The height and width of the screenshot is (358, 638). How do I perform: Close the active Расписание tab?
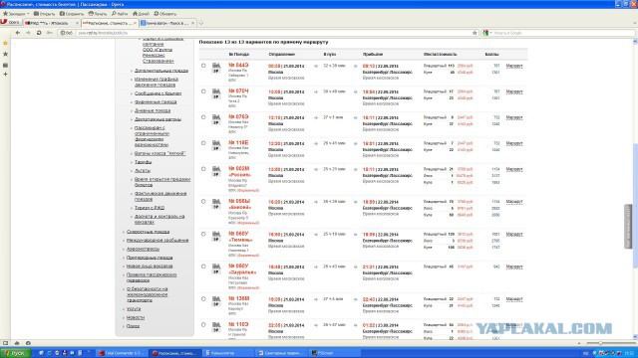pos(136,23)
